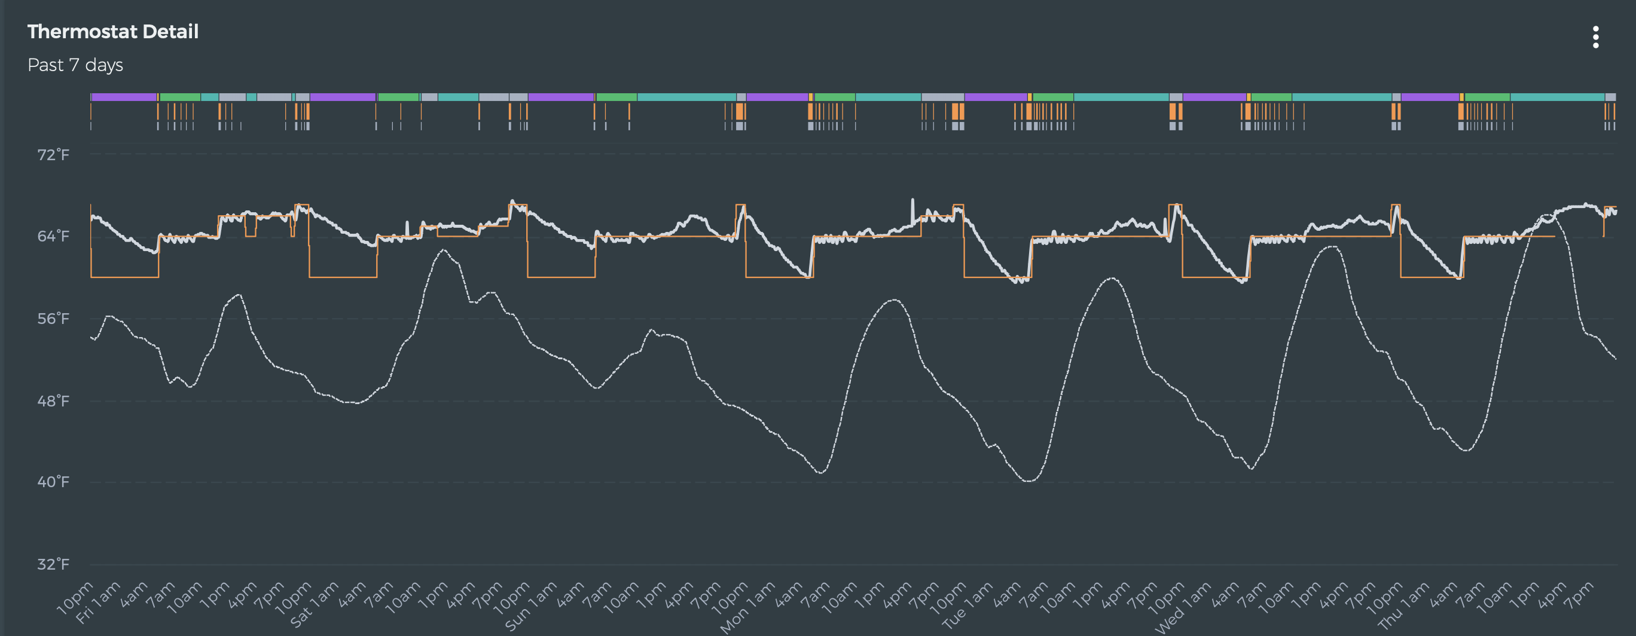Click the last teal segment in schedule bar
1636x636 pixels.
click(1557, 97)
